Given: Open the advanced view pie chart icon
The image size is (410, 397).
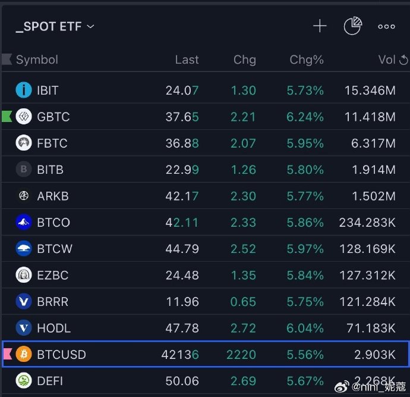Looking at the screenshot, I should (353, 26).
